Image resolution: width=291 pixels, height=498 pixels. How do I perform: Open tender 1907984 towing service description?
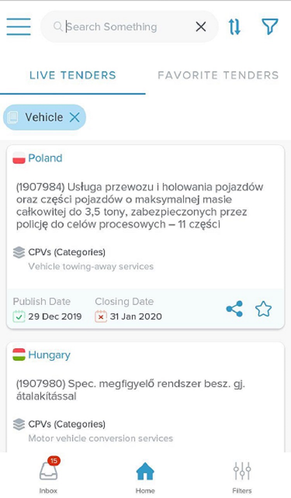pyautogui.click(x=140, y=206)
